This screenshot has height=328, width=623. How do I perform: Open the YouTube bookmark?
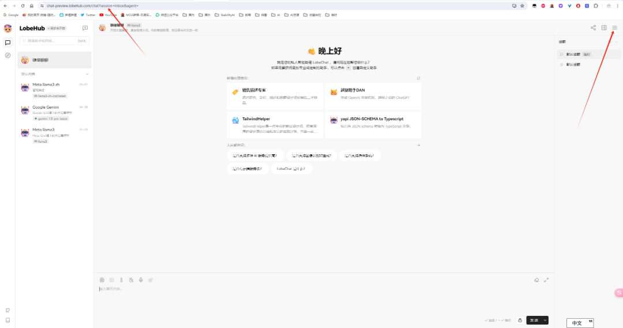click(x=108, y=15)
